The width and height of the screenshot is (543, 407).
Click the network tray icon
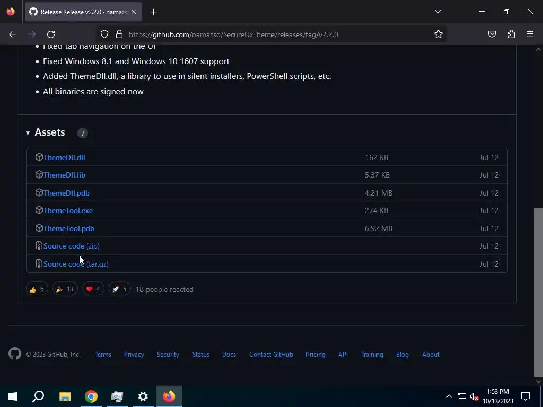(462, 396)
